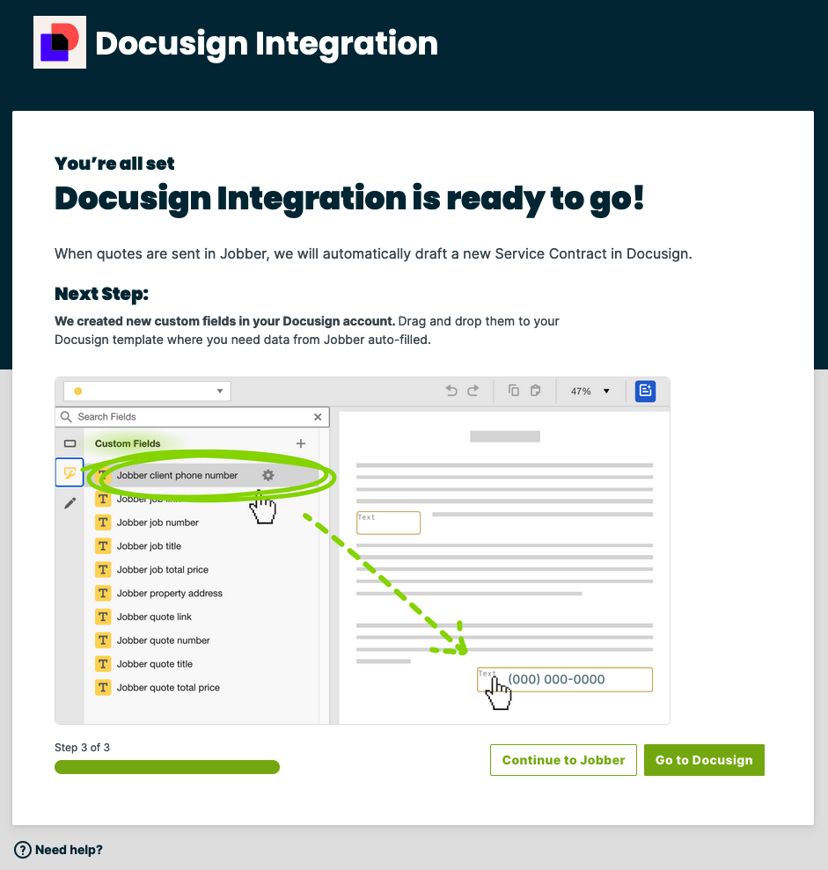828x870 pixels.
Task: Select Jobber quote title field
Action: (154, 664)
